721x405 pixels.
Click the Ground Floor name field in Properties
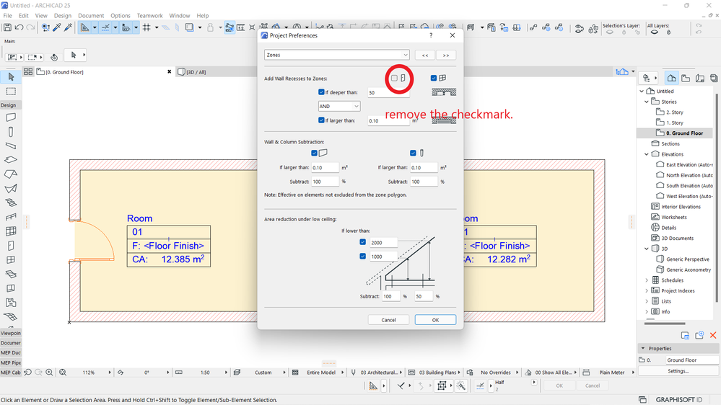point(692,360)
